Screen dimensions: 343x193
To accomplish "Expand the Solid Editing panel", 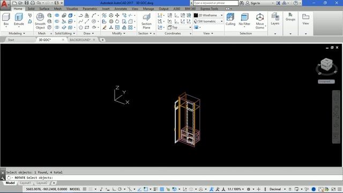I will coord(65,33).
